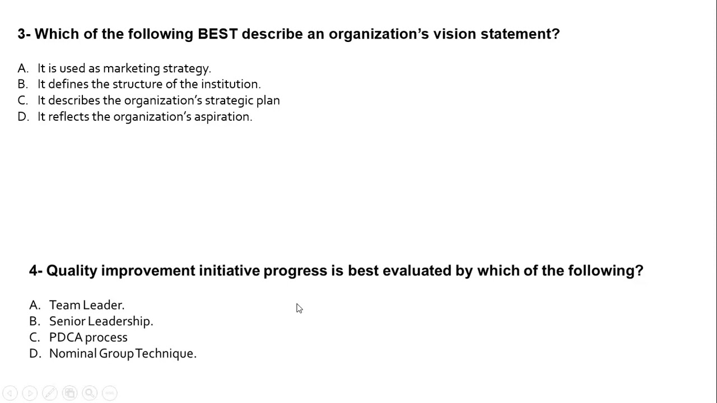The image size is (717, 403).
Task: Select 'Nominal Group Technique' answer
Action: tap(123, 354)
